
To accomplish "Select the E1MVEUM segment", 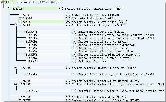I will [x=31, y=54].
